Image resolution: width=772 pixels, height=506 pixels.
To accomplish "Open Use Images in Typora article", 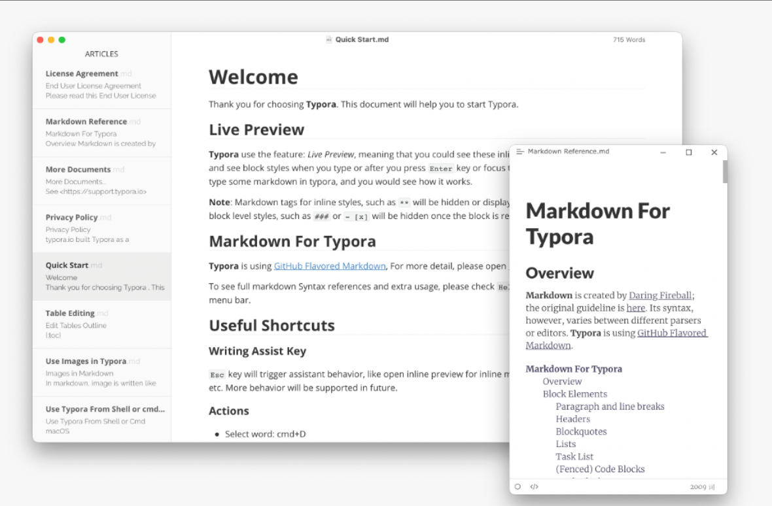I will (102, 372).
